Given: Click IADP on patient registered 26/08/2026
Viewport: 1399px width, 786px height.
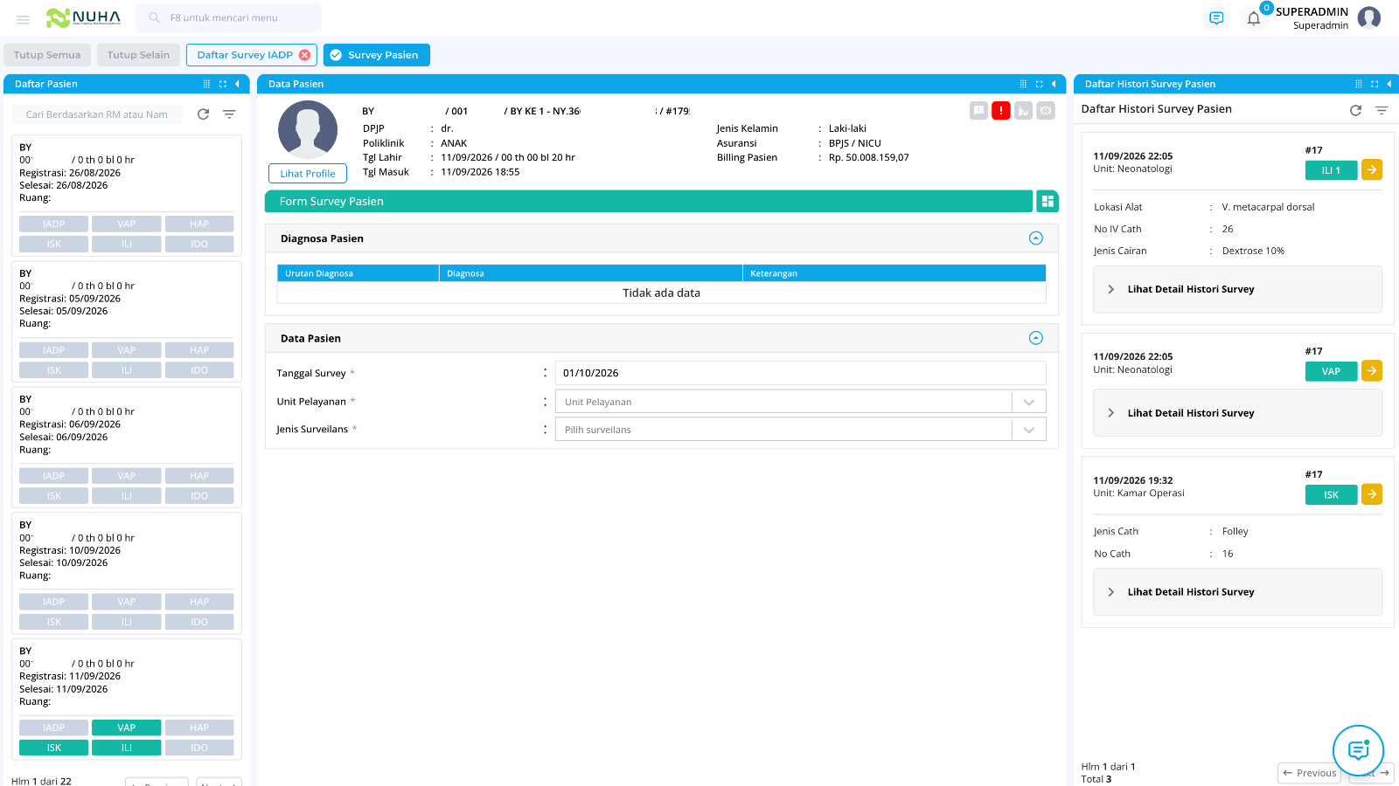Looking at the screenshot, I should 54,224.
